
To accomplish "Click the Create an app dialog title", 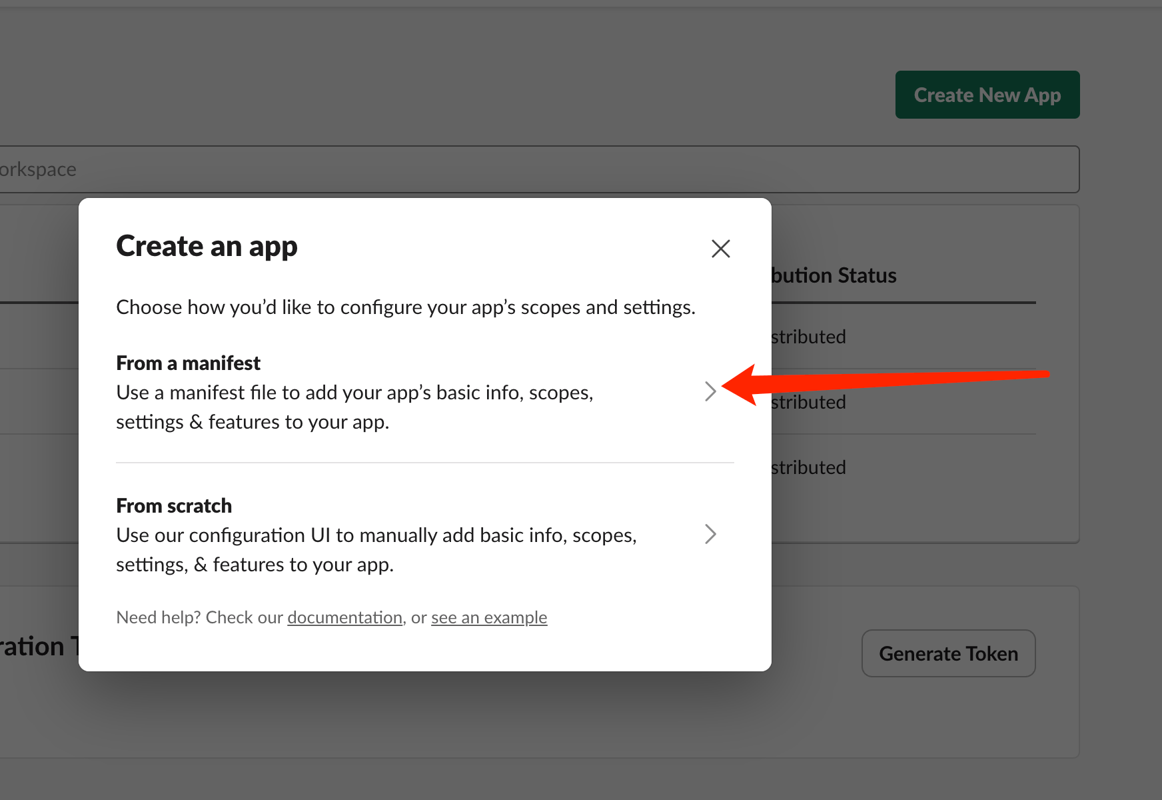I will 207,246.
